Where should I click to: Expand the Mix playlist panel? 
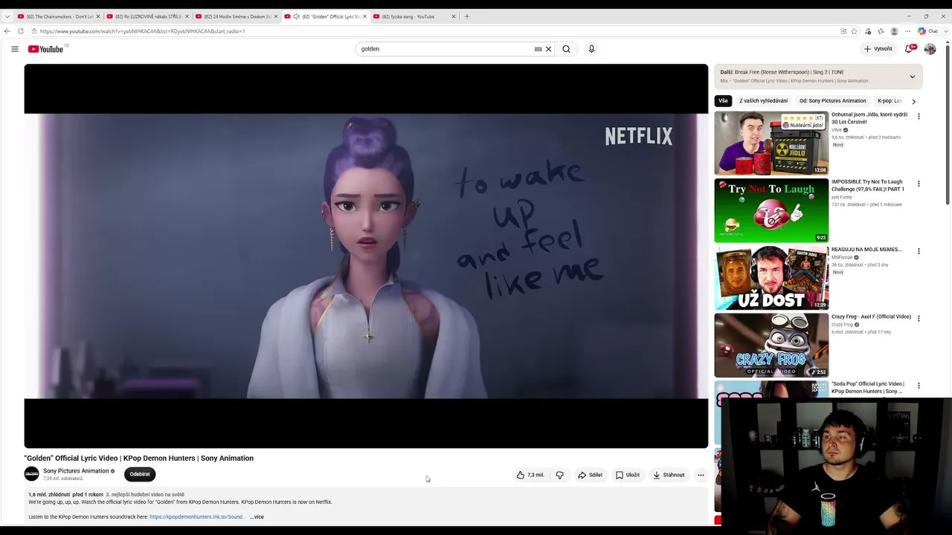tap(913, 76)
